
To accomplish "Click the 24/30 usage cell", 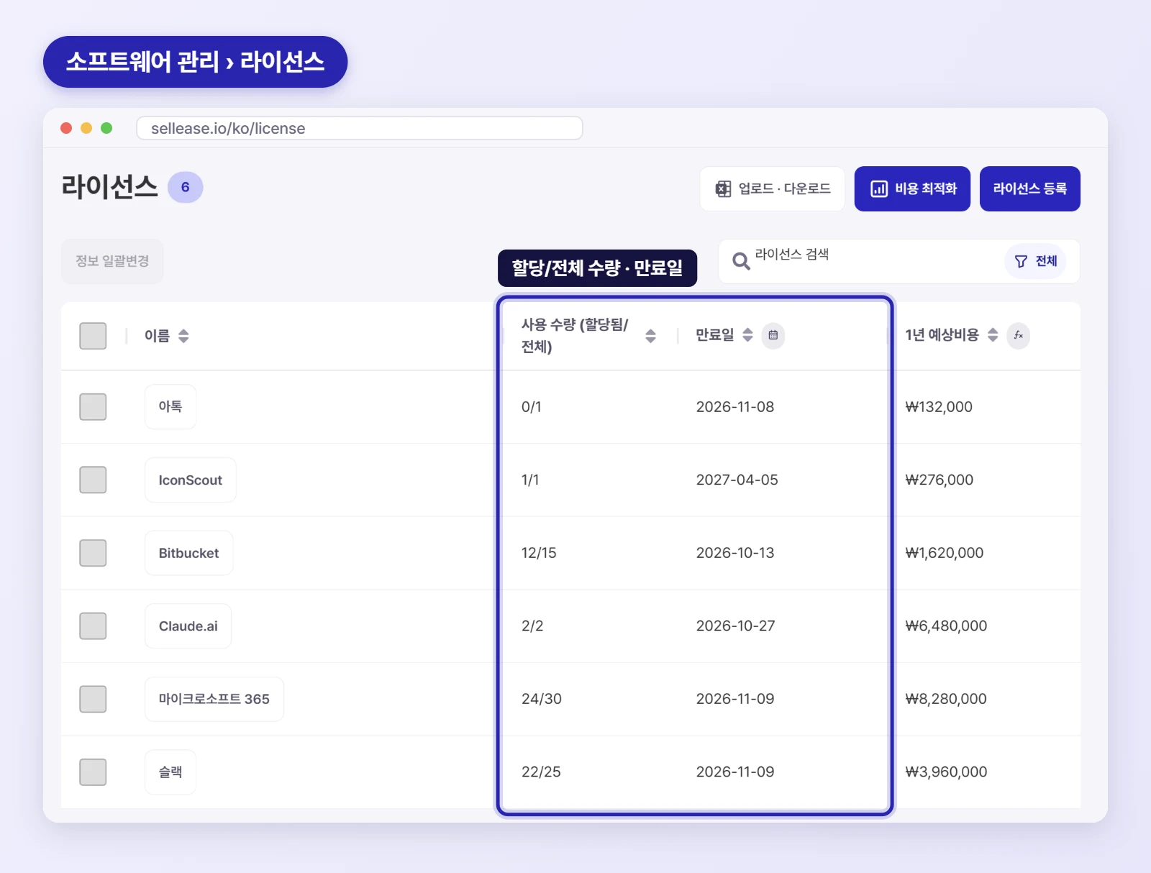I will click(542, 699).
